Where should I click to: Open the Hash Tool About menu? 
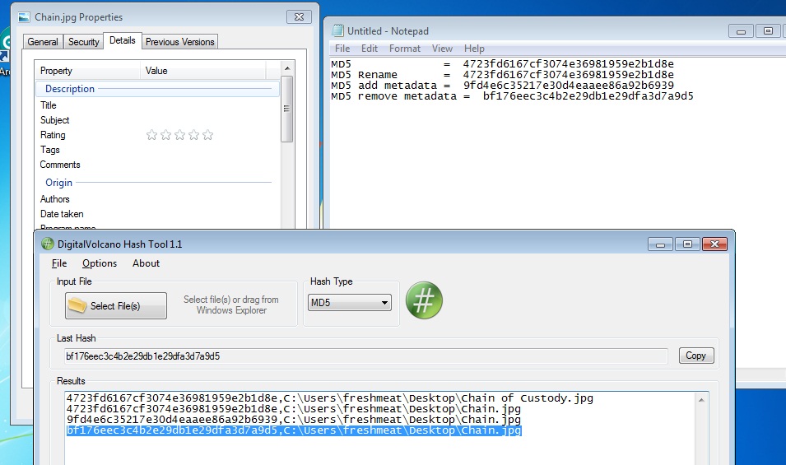pos(146,263)
